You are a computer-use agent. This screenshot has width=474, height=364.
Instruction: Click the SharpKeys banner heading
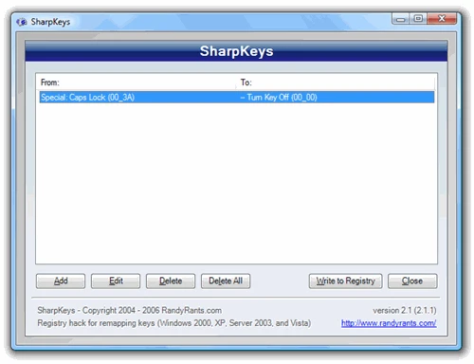pyautogui.click(x=236, y=51)
